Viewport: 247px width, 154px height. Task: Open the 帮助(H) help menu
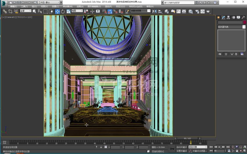coord(150,6)
